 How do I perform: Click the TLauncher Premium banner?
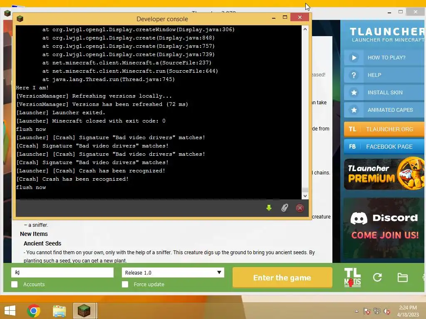[x=384, y=174]
